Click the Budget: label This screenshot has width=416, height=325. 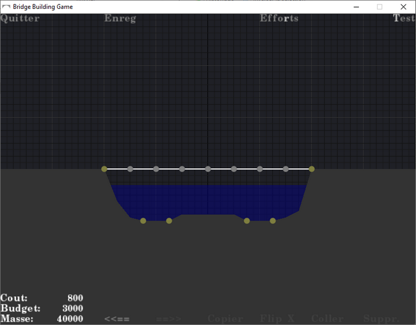point(20,308)
